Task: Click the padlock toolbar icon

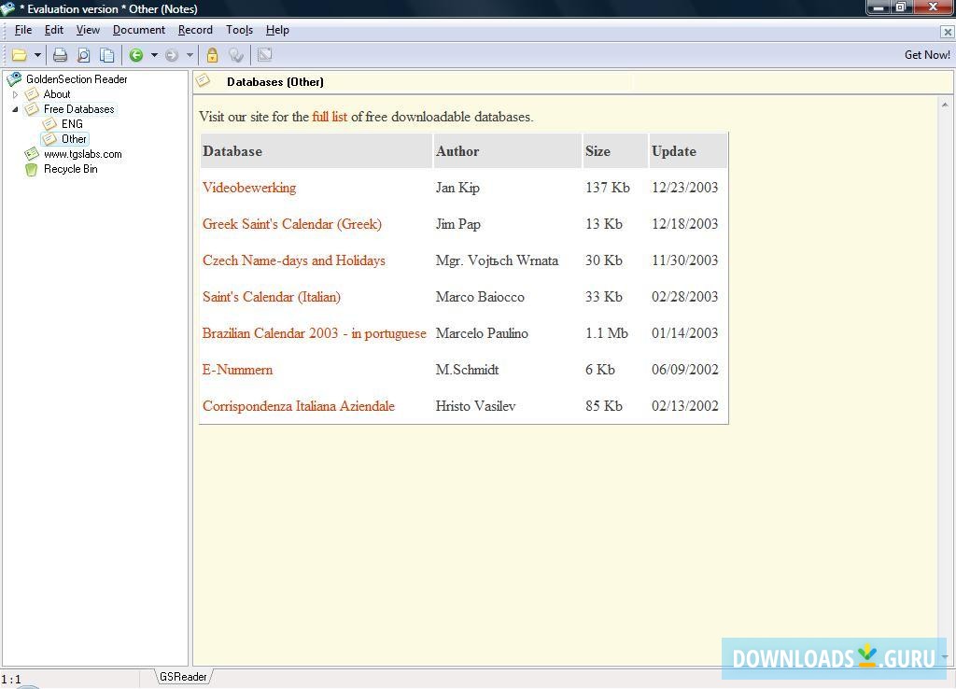Action: pos(212,55)
